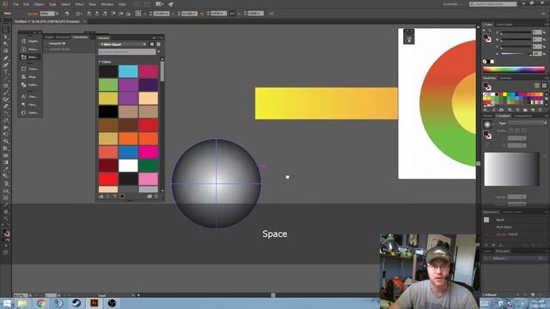Viewport: 550px width, 309px height.
Task: Click the vertical align bottom icon
Action: pos(128,14)
